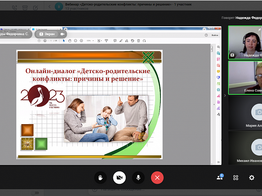Switch the video grid layout view

(236, 178)
